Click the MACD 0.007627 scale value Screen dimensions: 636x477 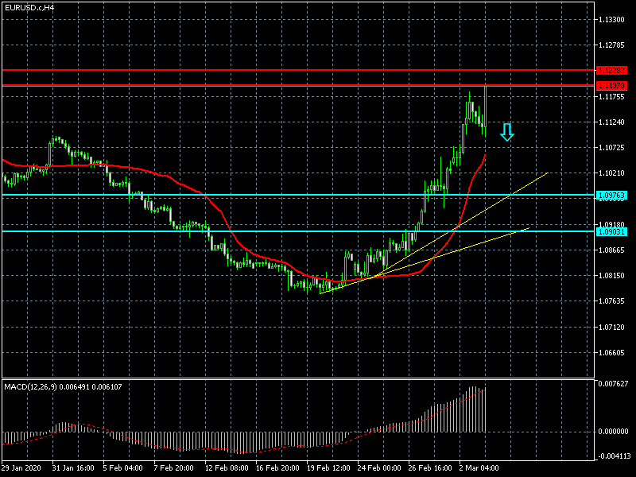615,383
